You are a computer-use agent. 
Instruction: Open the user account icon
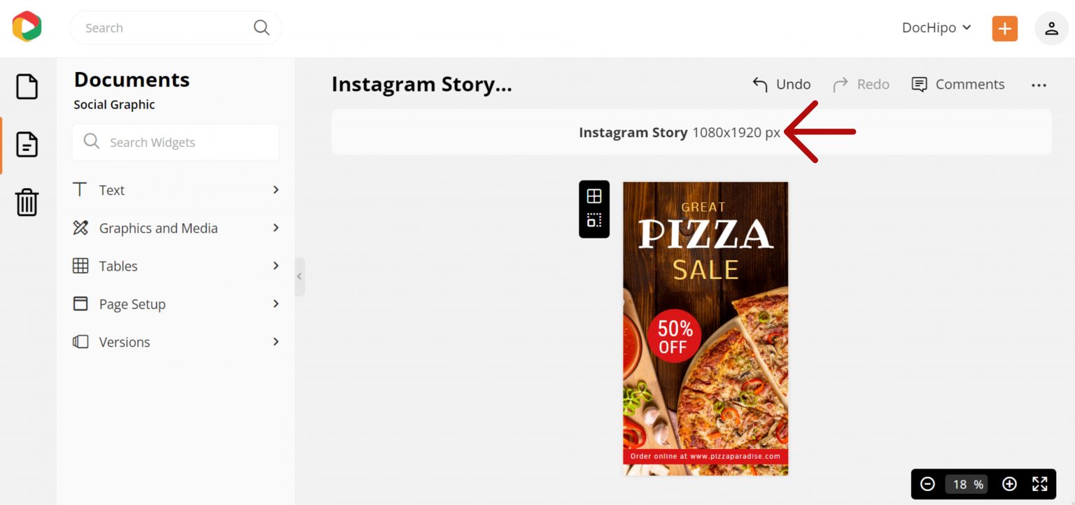point(1051,28)
